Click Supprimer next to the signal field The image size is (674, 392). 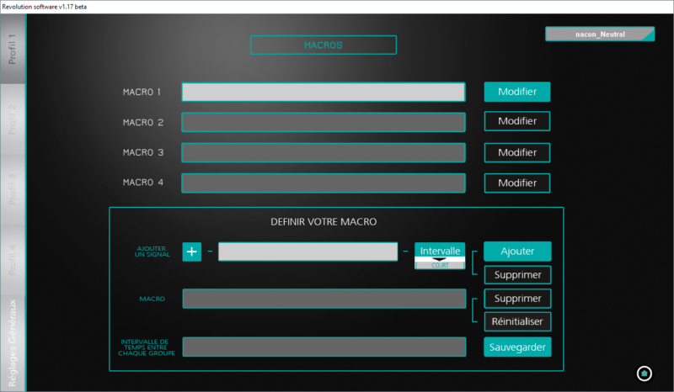pyautogui.click(x=517, y=275)
